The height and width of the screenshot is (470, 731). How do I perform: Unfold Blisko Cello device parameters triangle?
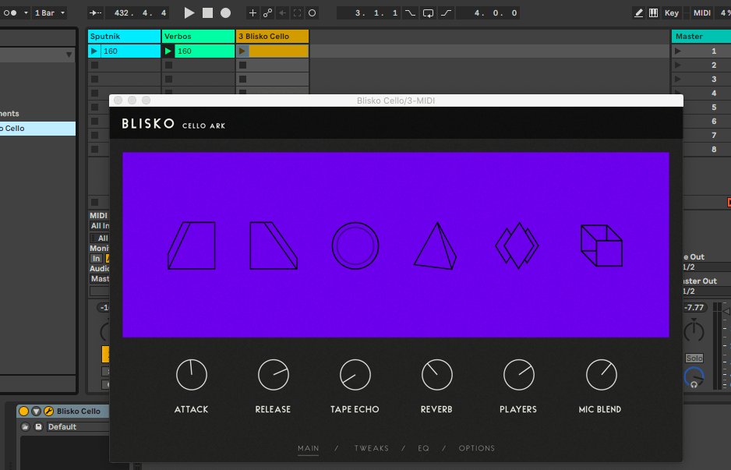[36, 412]
